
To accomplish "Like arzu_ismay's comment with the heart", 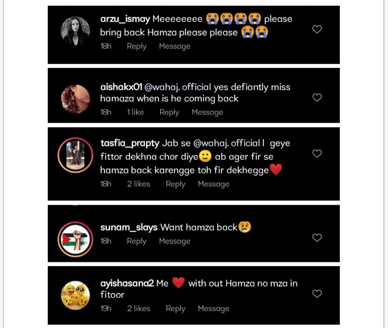I will click(317, 29).
